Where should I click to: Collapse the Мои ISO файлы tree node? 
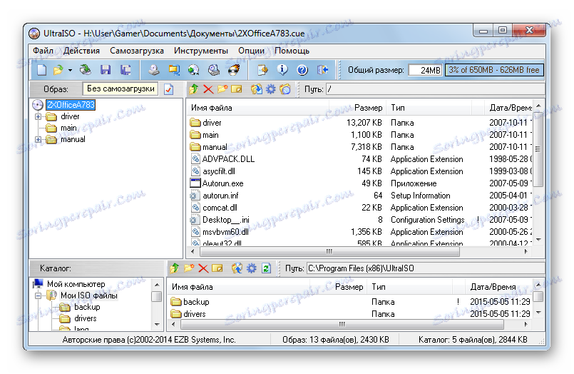click(x=38, y=295)
